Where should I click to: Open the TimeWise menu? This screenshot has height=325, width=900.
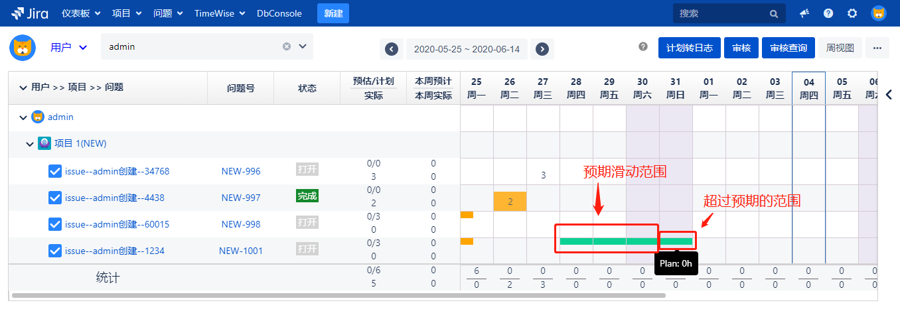(219, 13)
